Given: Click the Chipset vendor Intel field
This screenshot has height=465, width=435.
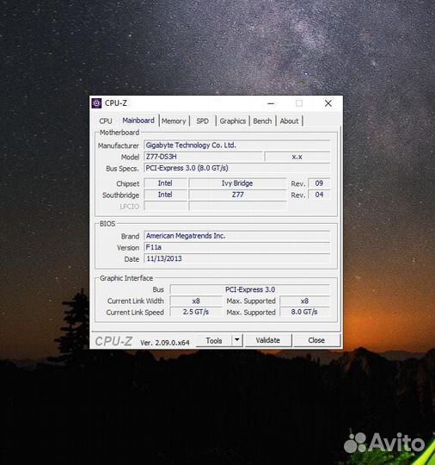Looking at the screenshot, I should [165, 183].
